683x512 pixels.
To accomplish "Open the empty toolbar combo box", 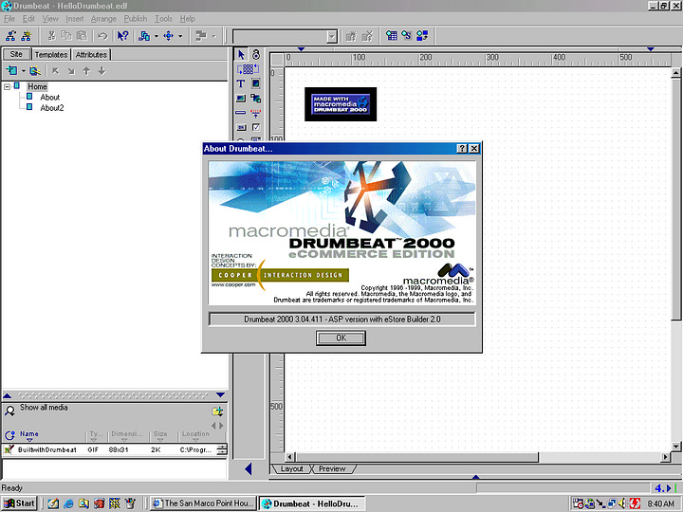I will [332, 37].
